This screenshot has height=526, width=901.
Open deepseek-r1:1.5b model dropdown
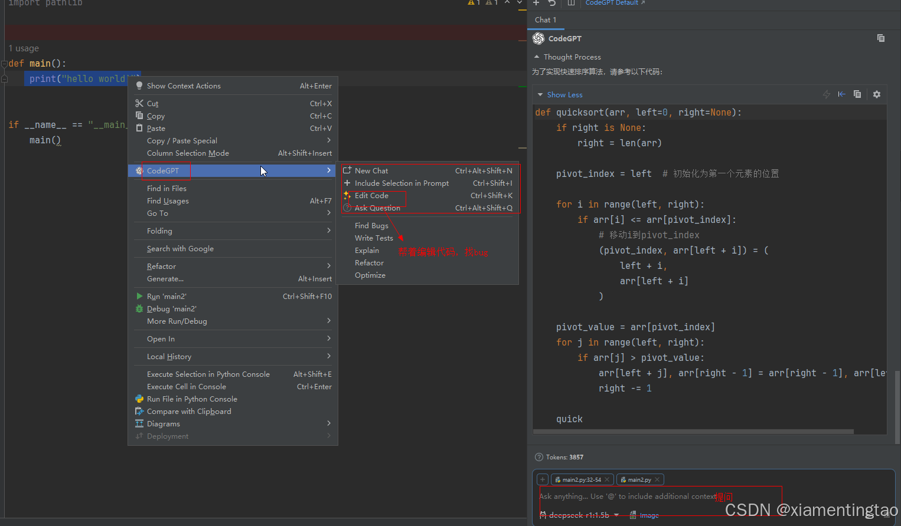tap(580, 515)
